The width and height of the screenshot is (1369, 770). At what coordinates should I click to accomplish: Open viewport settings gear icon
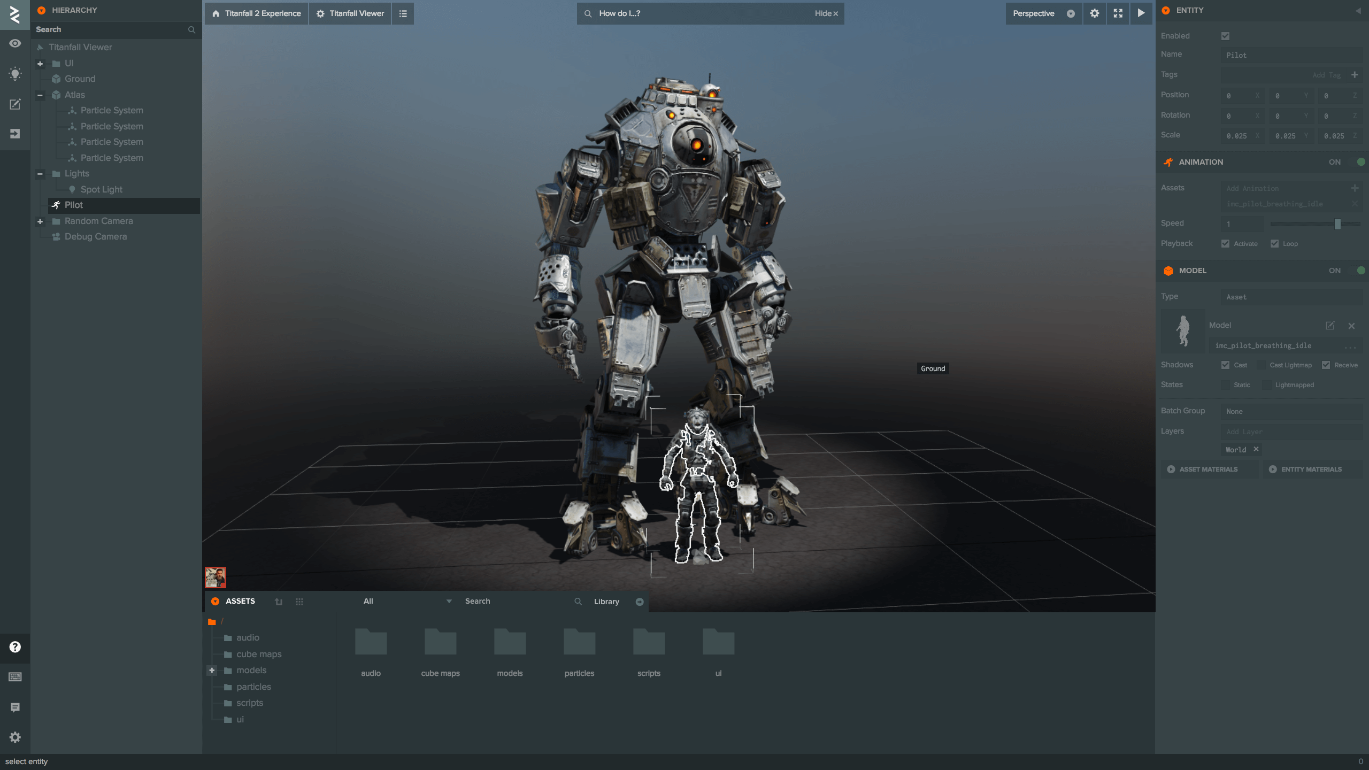tap(1094, 13)
